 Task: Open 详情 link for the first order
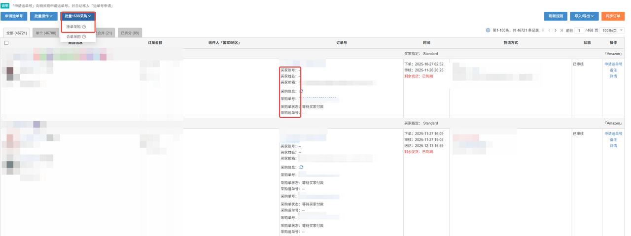pyautogui.click(x=613, y=76)
